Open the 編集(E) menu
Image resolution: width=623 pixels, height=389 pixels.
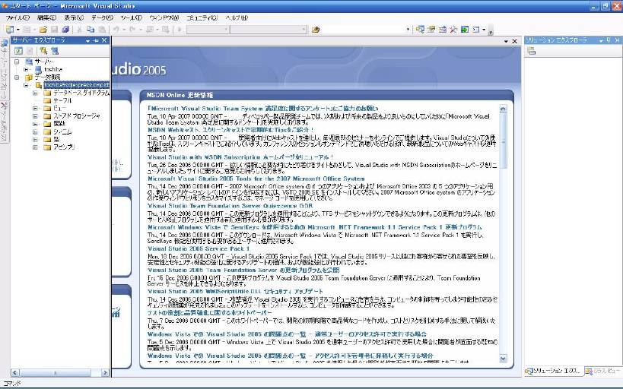click(46, 18)
